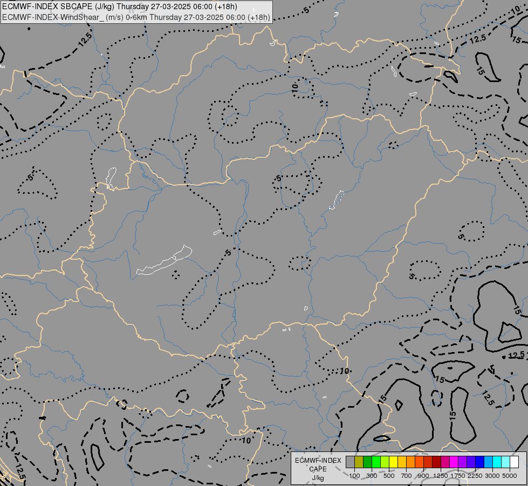Select the pure blue legend swatch
Screen dimensions: 528x486
(480, 462)
